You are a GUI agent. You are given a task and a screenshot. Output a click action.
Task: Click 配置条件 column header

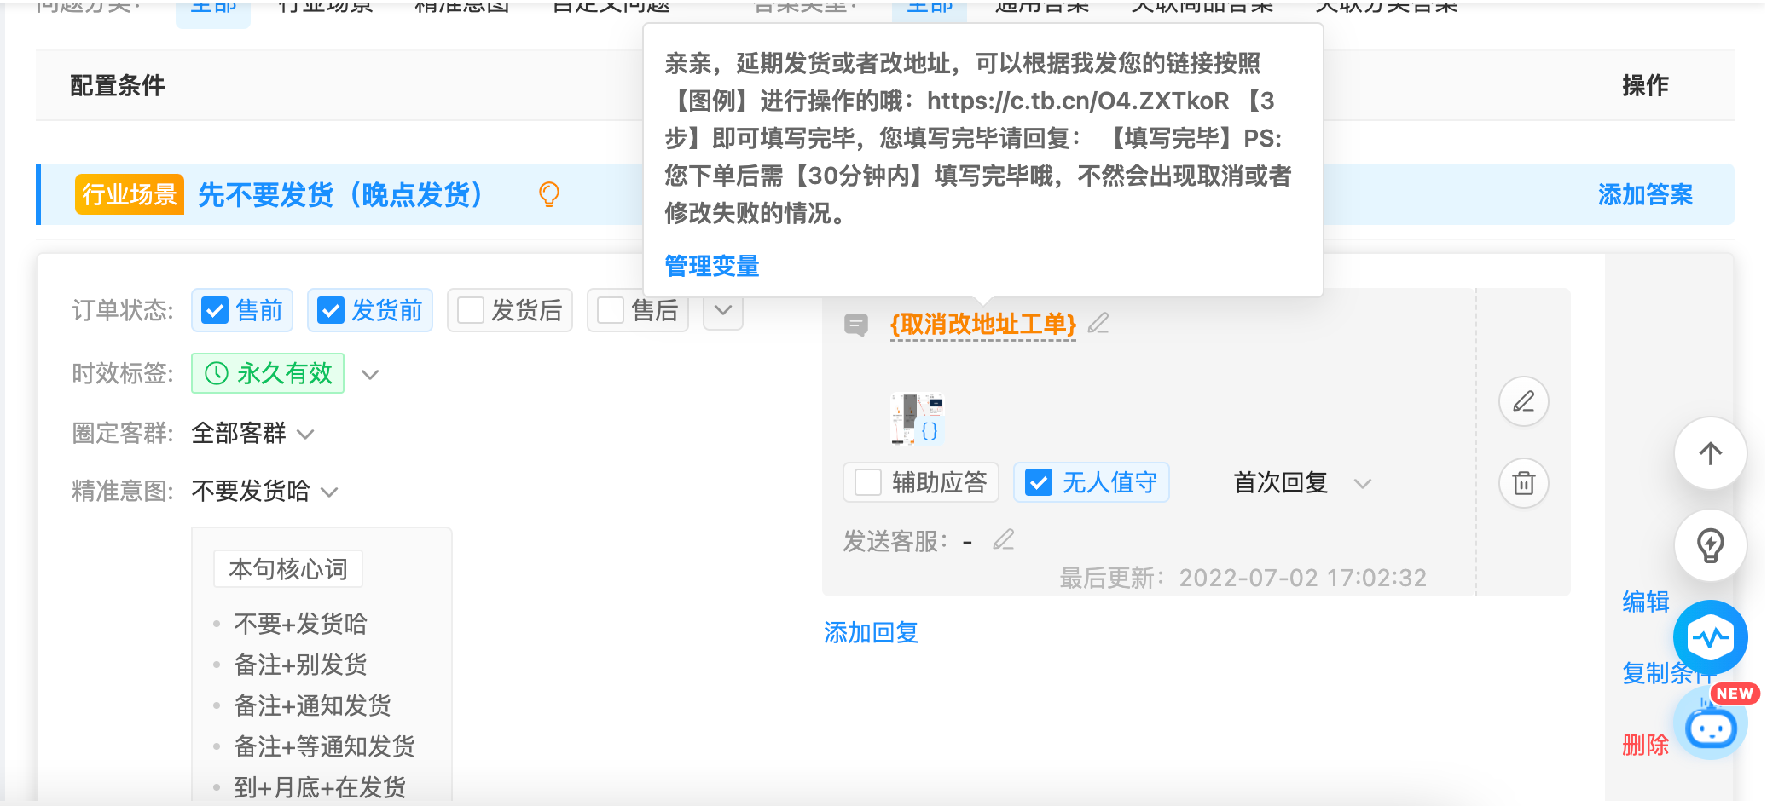[118, 85]
